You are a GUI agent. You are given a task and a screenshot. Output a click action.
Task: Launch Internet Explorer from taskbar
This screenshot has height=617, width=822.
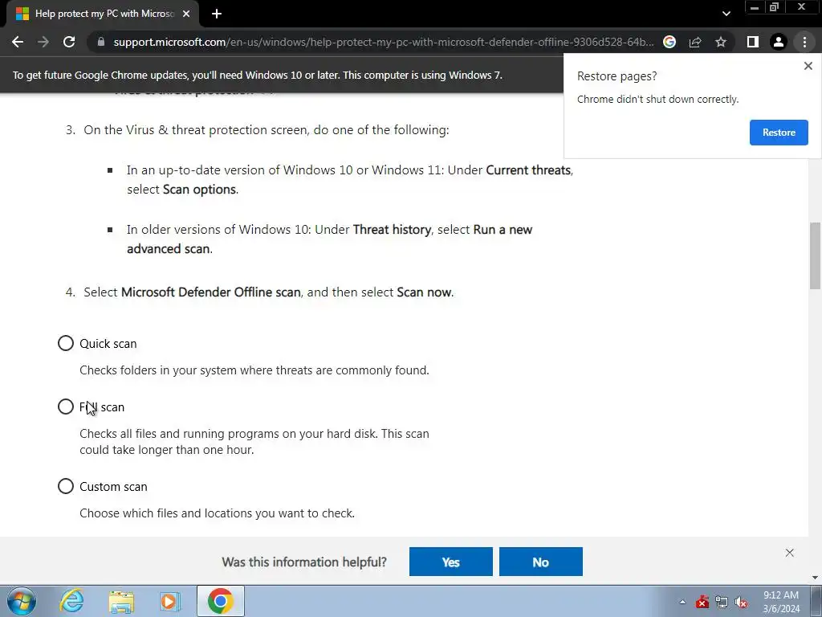click(71, 601)
